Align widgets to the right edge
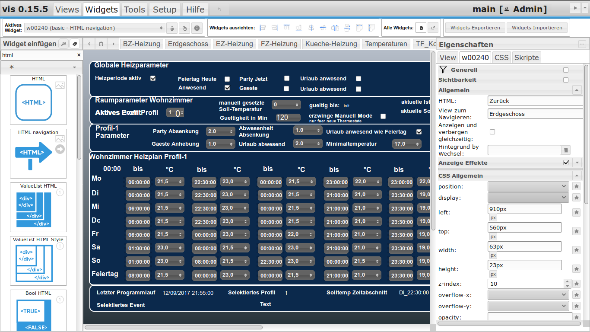590x332 pixels. click(275, 28)
